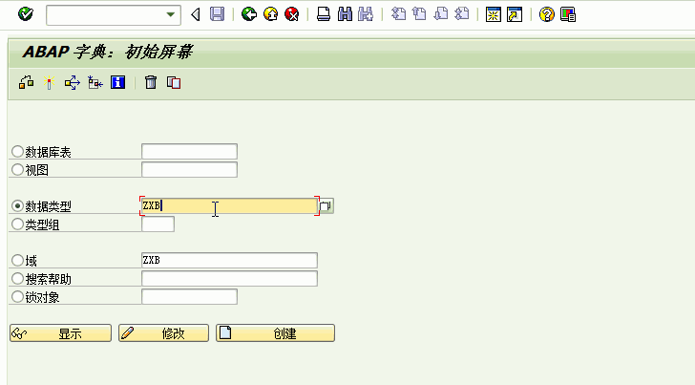Image resolution: width=695 pixels, height=385 pixels.
Task: Go to the First Page icon
Action: pos(398,14)
